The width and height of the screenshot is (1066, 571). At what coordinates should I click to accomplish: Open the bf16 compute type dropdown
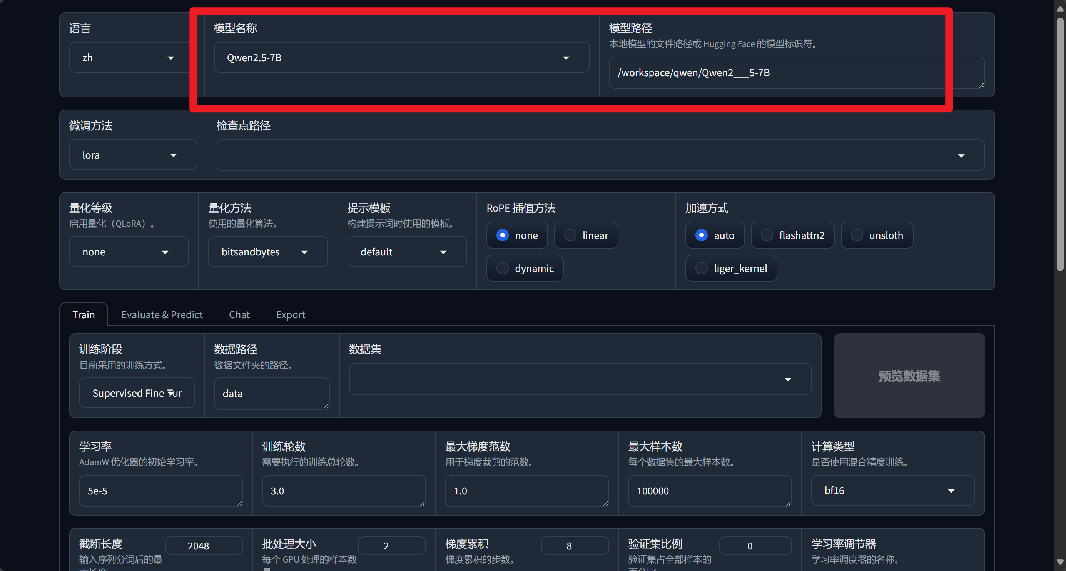pyautogui.click(x=951, y=490)
